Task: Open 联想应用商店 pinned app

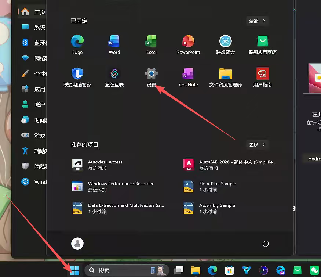Action: click(262, 42)
